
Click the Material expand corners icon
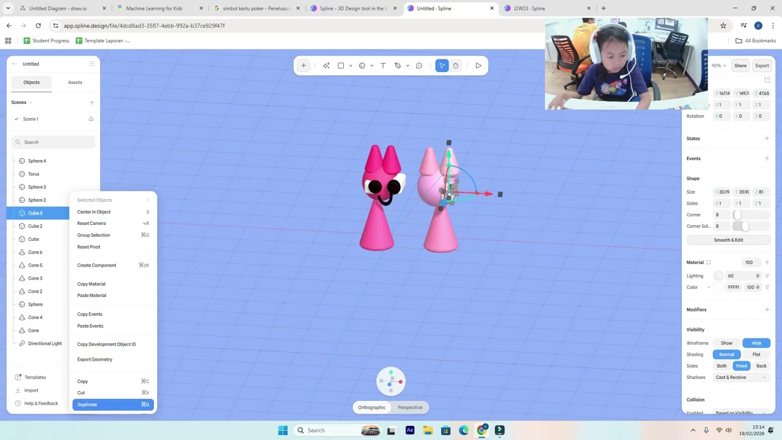point(709,263)
